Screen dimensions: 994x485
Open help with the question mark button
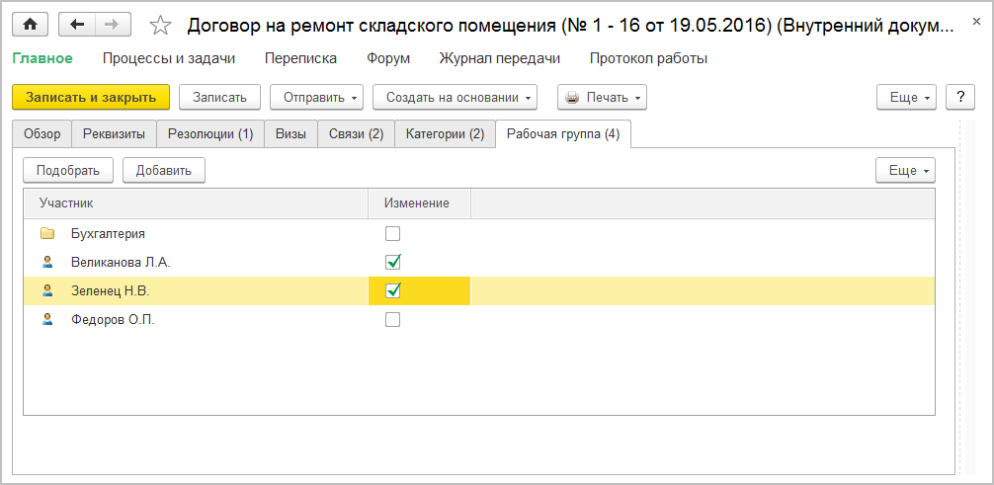click(x=960, y=97)
